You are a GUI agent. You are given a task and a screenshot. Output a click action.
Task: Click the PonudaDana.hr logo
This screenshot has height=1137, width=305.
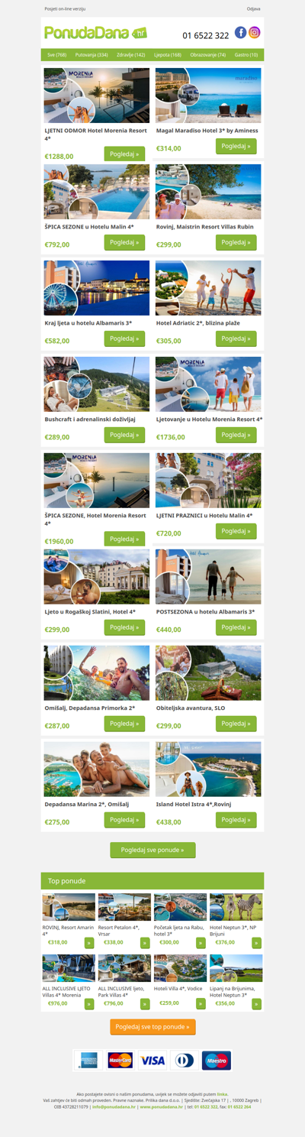tap(95, 33)
